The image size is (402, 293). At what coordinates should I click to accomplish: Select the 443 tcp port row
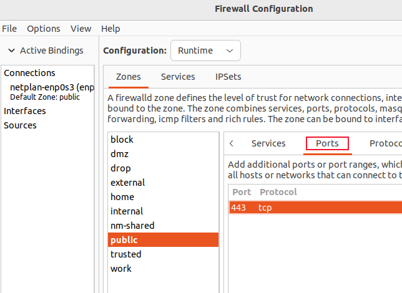(312, 208)
